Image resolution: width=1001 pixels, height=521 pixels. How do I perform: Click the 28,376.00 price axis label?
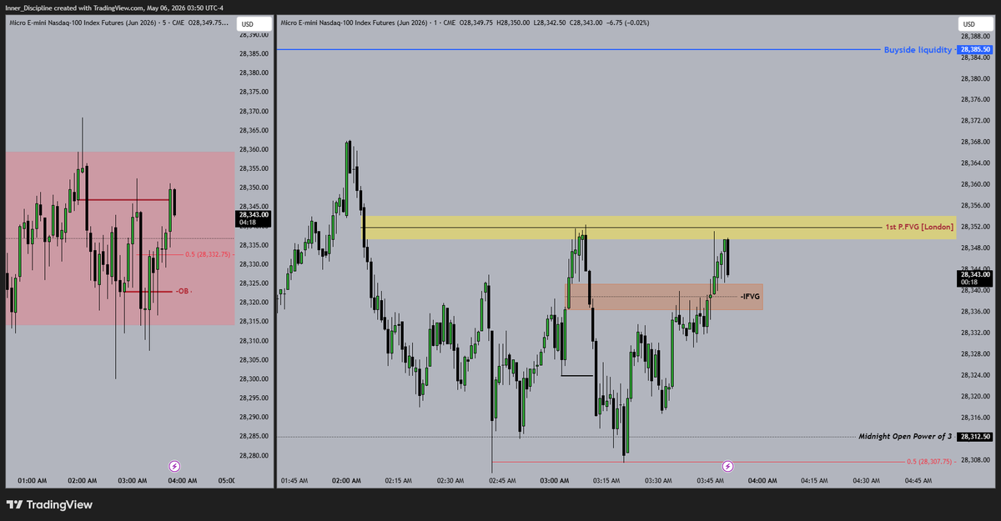click(x=974, y=99)
